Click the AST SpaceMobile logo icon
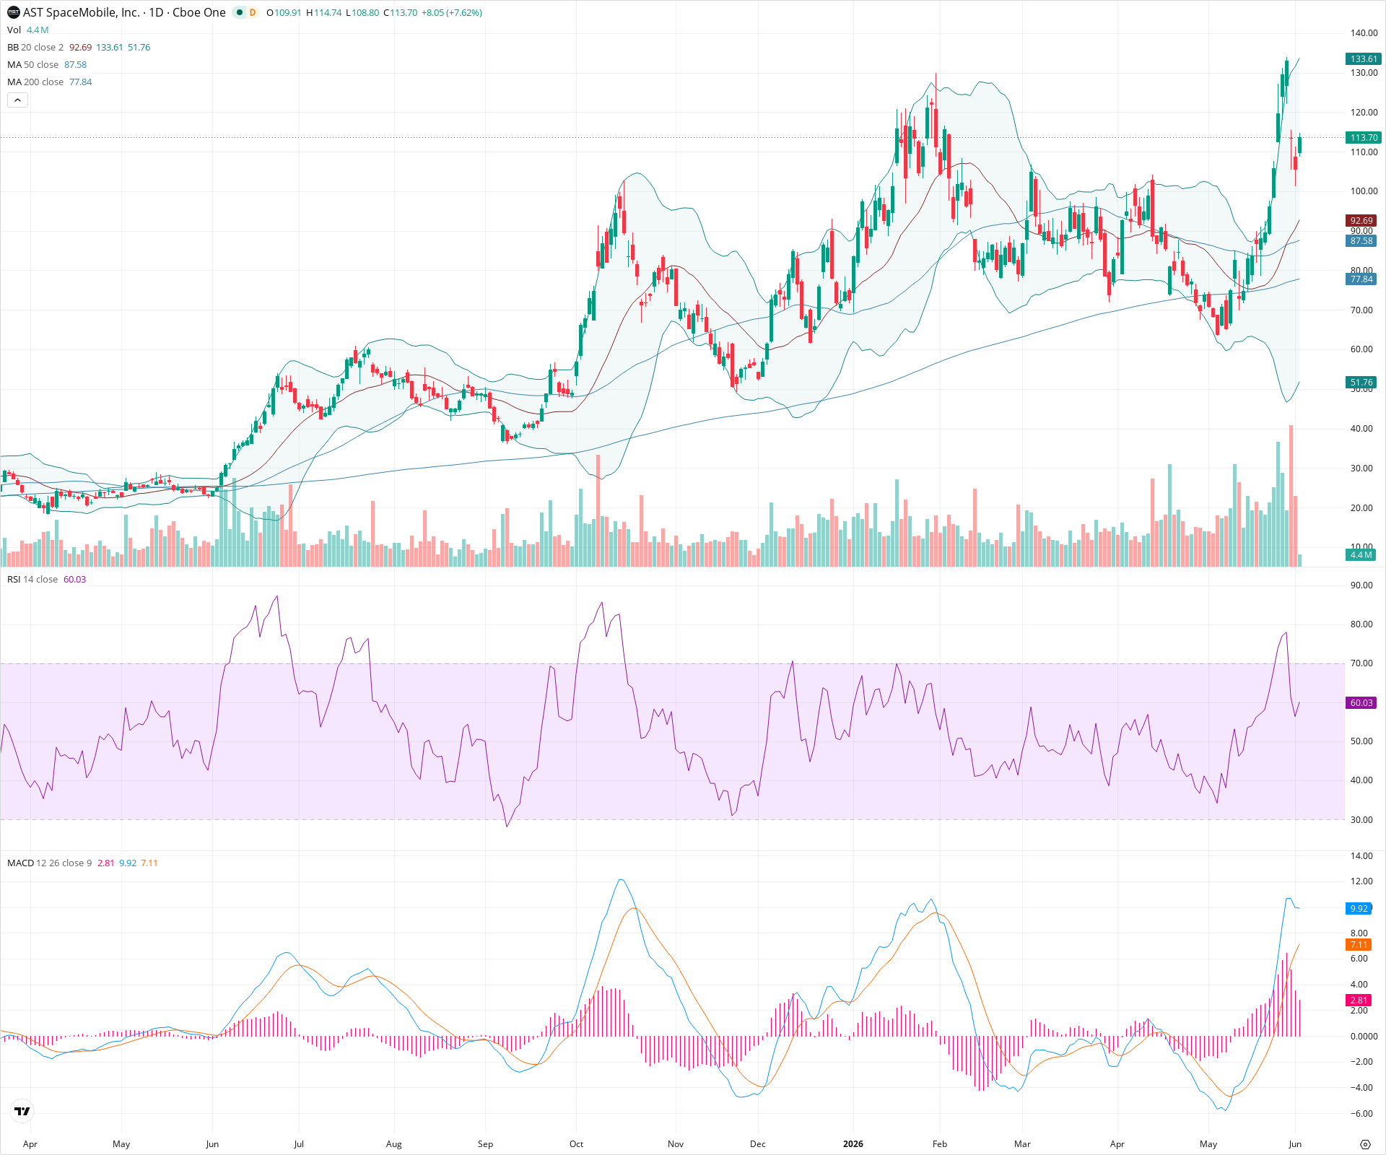Image resolution: width=1386 pixels, height=1155 pixels. 13,12
